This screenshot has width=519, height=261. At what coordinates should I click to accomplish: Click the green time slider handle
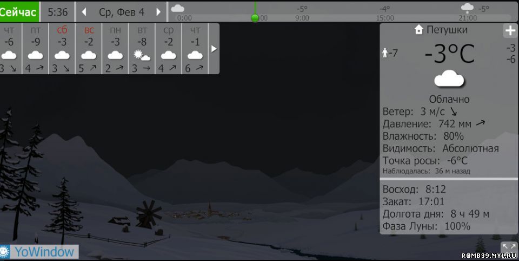pos(255,18)
